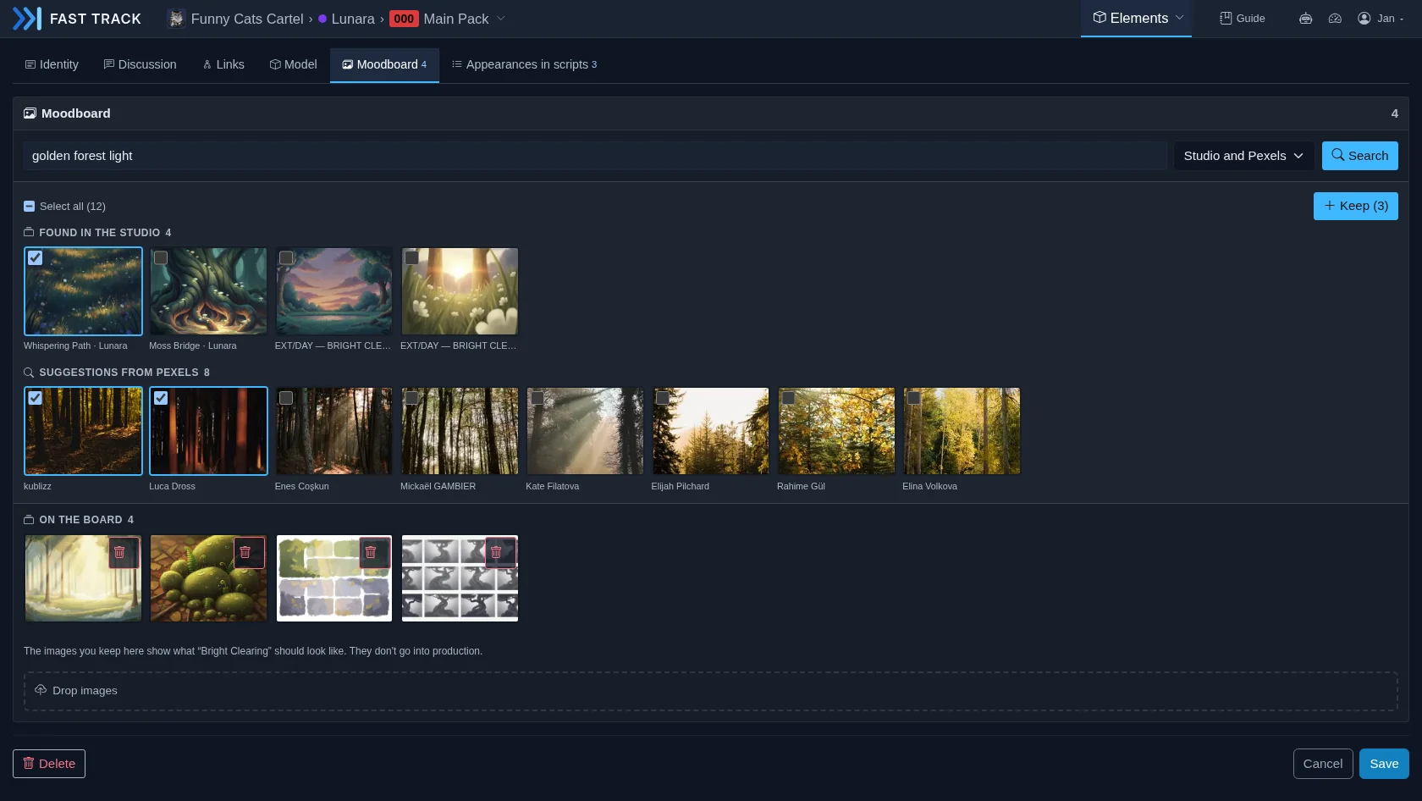The width and height of the screenshot is (1422, 801).
Task: Uncheck the Whispering Path image checkbox
Action: click(x=35, y=257)
